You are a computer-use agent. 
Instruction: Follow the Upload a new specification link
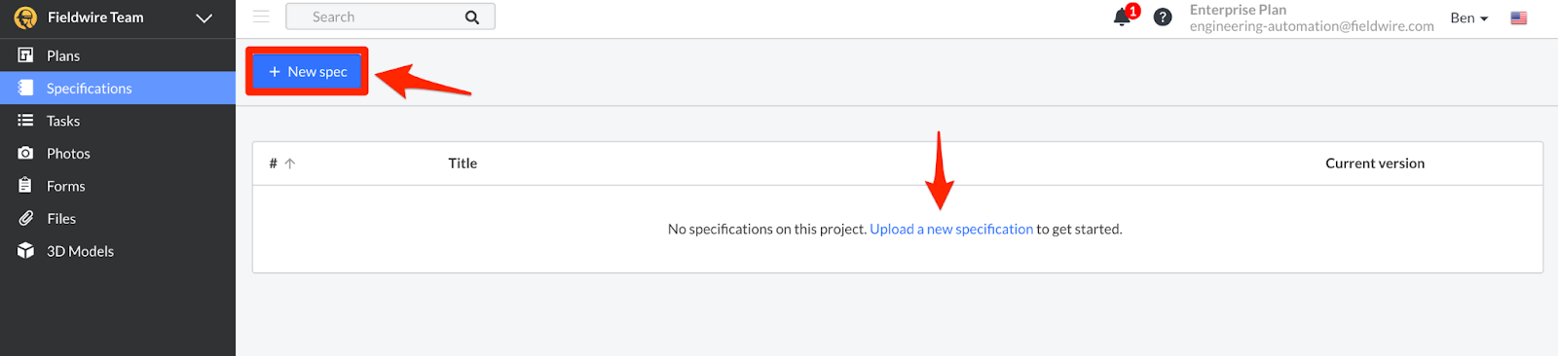(951, 230)
